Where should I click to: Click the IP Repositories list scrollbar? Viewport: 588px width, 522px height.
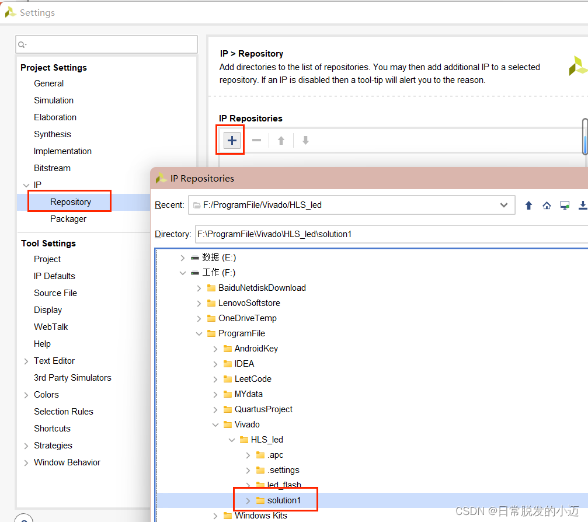[584, 137]
